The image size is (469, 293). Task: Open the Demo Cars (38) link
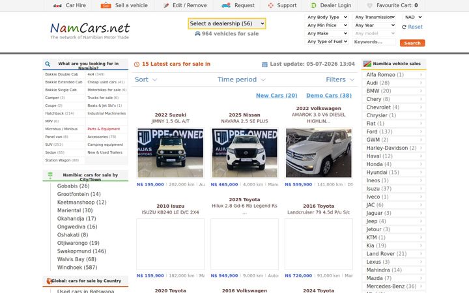[x=329, y=95]
